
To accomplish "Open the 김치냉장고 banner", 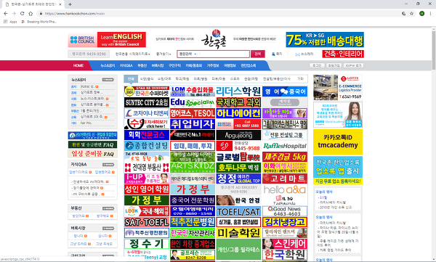I will tap(285, 222).
